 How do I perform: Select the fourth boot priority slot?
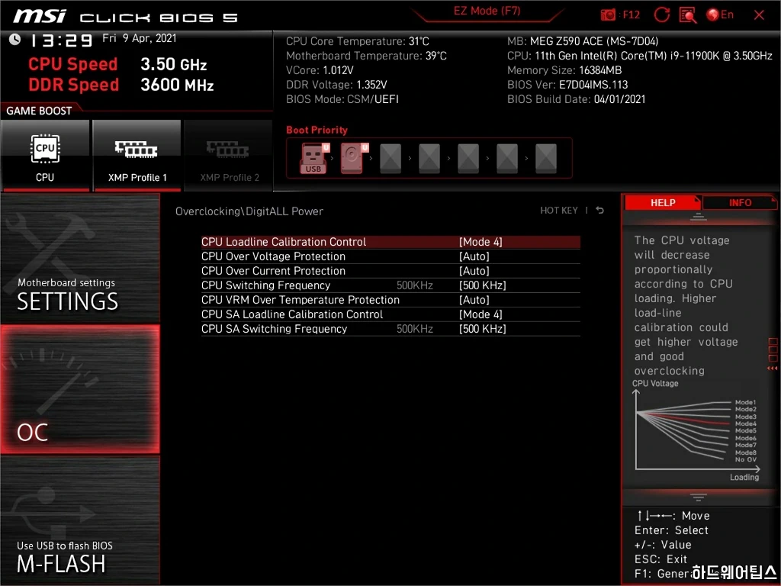click(429, 159)
